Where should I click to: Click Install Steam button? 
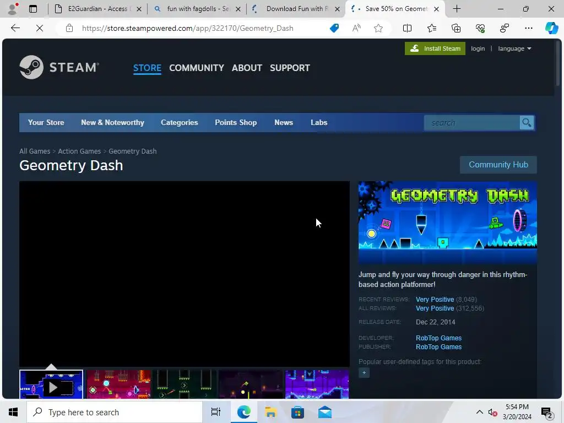pos(435,48)
